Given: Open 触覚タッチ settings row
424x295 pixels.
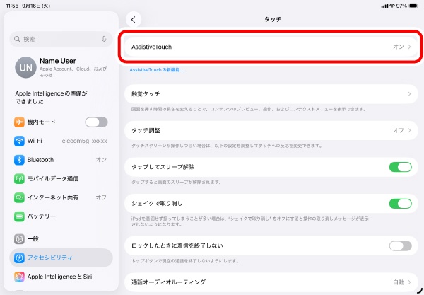Looking at the screenshot, I should click(269, 93).
